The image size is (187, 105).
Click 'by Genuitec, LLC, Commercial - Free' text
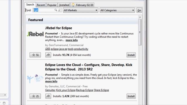[66, 86]
